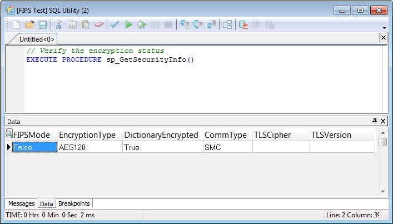Switch to the Data tab
393x224 pixels.
point(47,203)
